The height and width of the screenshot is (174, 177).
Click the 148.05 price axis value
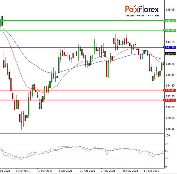click(x=170, y=10)
